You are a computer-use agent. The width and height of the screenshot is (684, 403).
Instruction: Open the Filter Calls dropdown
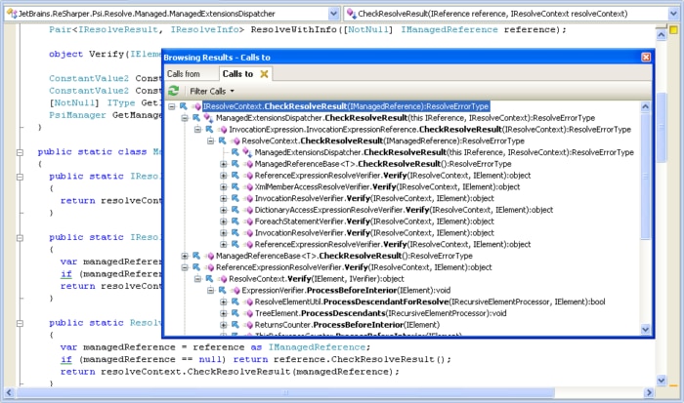tap(210, 91)
